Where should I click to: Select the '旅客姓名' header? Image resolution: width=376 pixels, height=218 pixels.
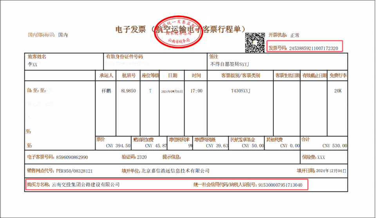coord(37,57)
